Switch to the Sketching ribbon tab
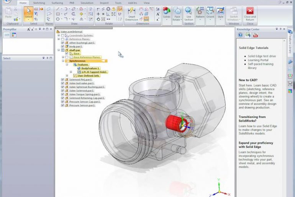Image resolution: width=295 pixels, height=197 pixels. tap(39, 3)
